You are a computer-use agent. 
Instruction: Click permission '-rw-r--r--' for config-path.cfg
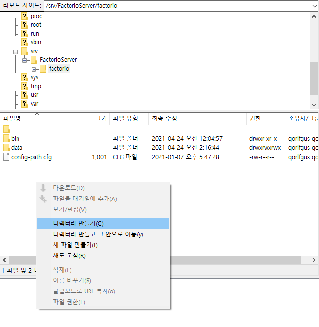click(x=262, y=157)
